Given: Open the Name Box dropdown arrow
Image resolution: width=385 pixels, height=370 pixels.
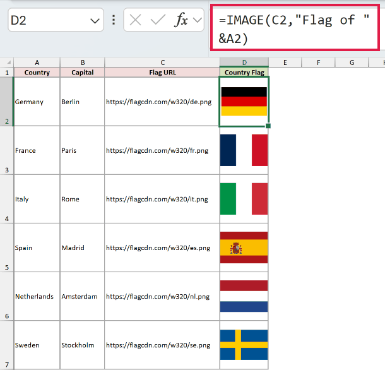Looking at the screenshot, I should pyautogui.click(x=95, y=21).
